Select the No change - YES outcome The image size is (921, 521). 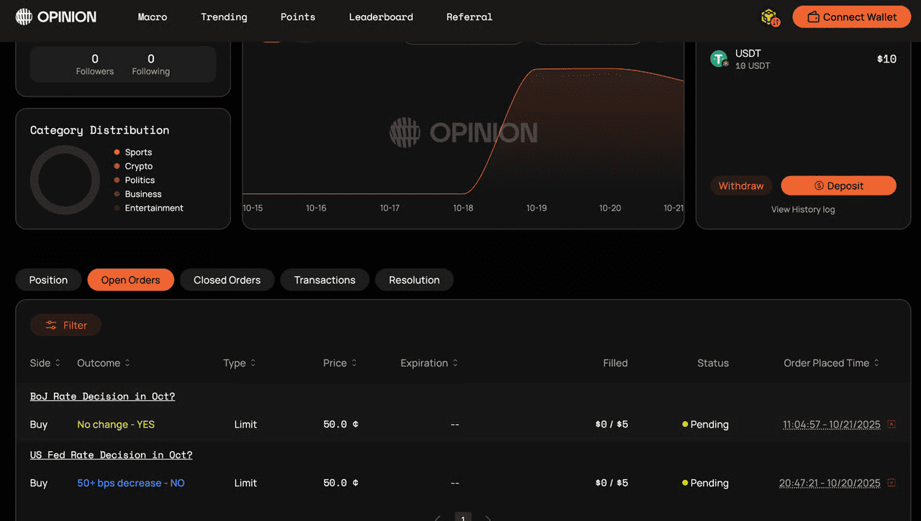(115, 424)
